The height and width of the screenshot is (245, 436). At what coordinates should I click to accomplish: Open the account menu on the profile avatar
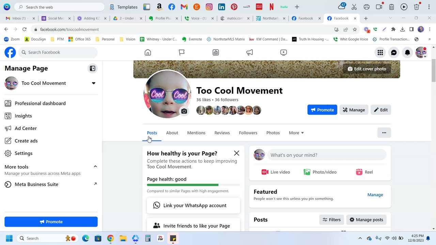tap(421, 52)
